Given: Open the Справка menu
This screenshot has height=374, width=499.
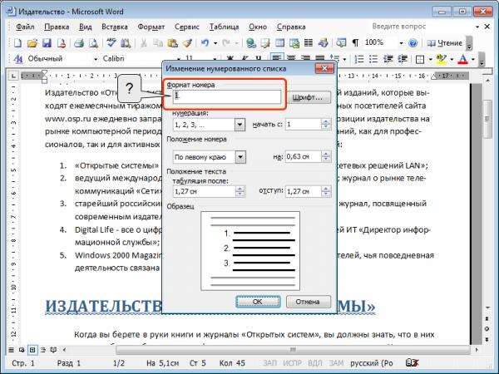Looking at the screenshot, I should pos(291,27).
